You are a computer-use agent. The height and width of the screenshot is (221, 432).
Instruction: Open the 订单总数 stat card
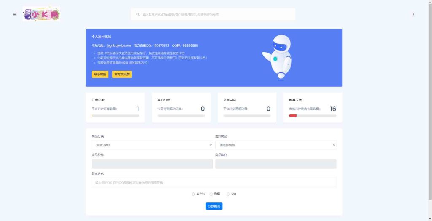(x=115, y=108)
